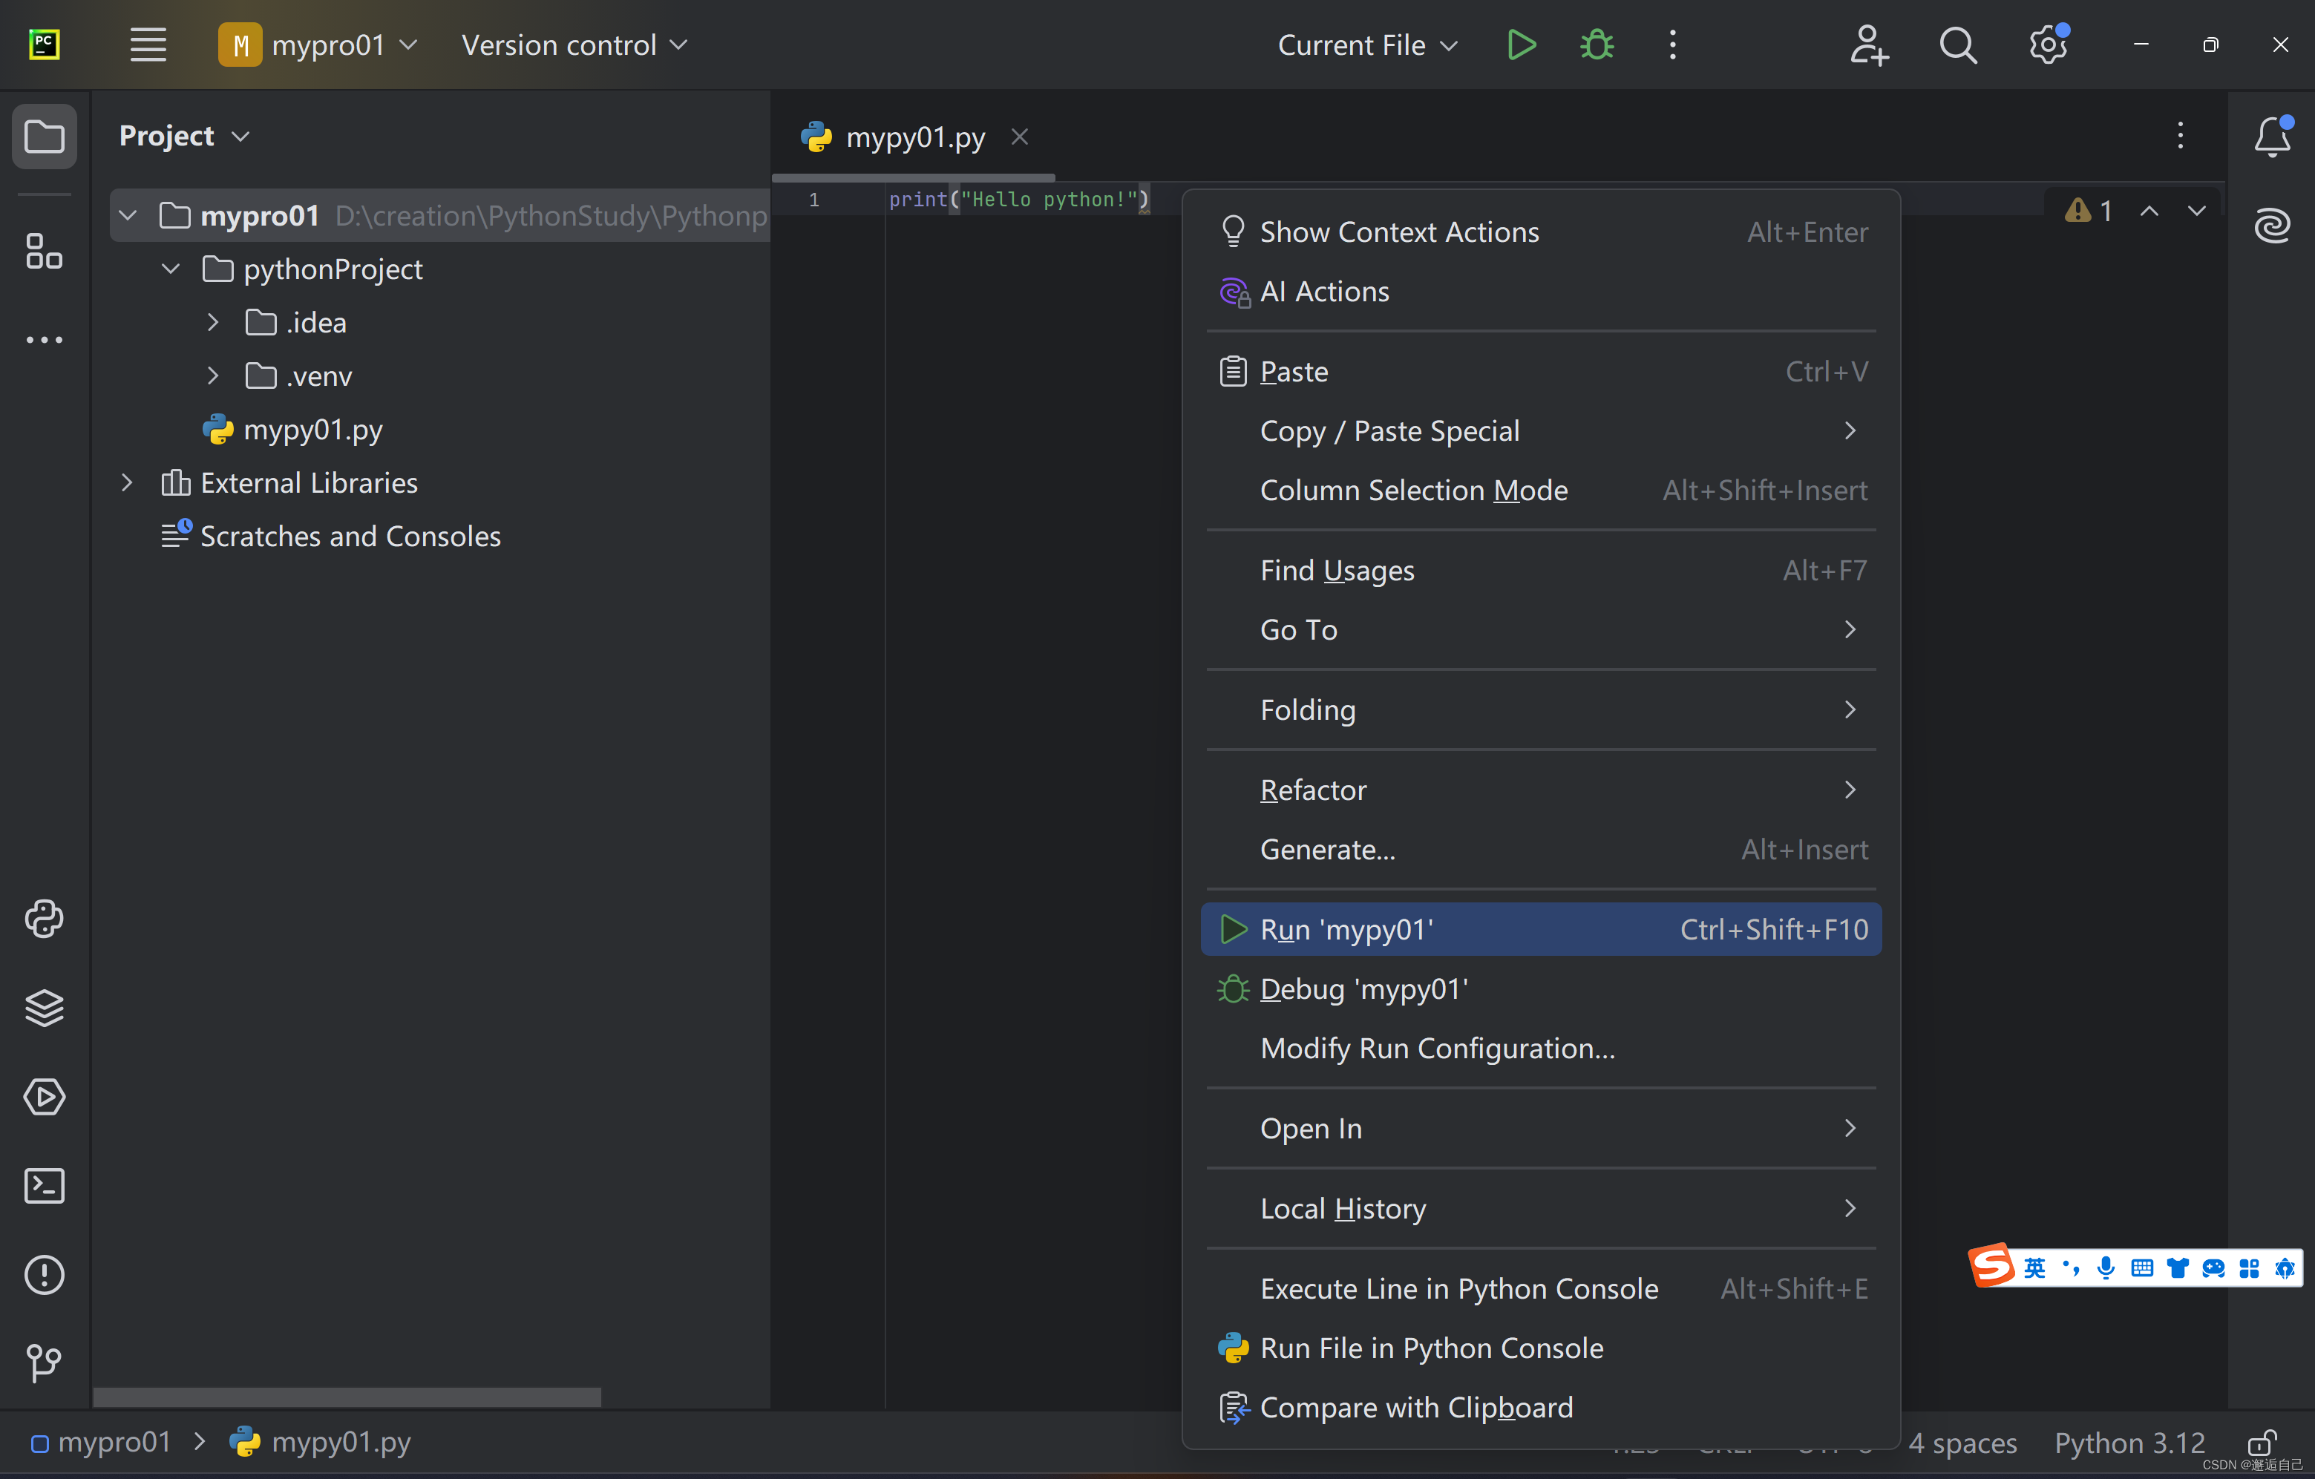Click Python 3.12 interpreter in status bar
The image size is (2315, 1479).
click(x=2129, y=1443)
